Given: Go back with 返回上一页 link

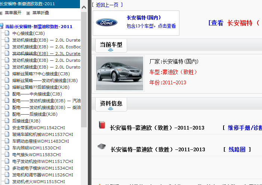Looking at the screenshot, I should pyautogui.click(x=107, y=5).
